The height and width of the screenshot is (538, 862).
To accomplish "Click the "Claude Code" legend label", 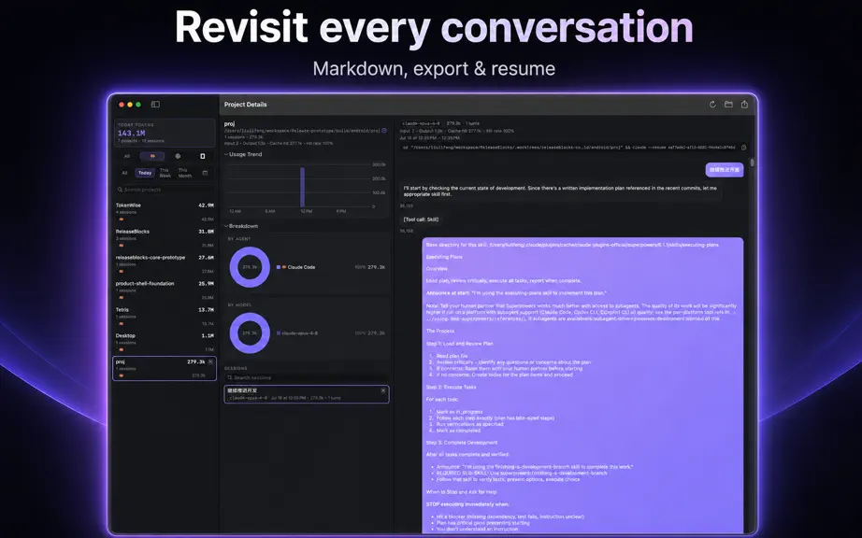I will [x=301, y=267].
